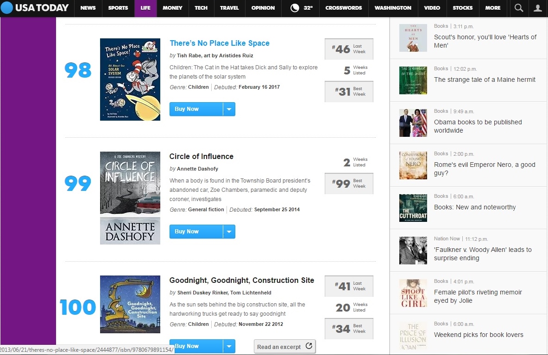
Task: Click the Faulkner black-and-white photo thumbnail
Action: [x=413, y=251]
